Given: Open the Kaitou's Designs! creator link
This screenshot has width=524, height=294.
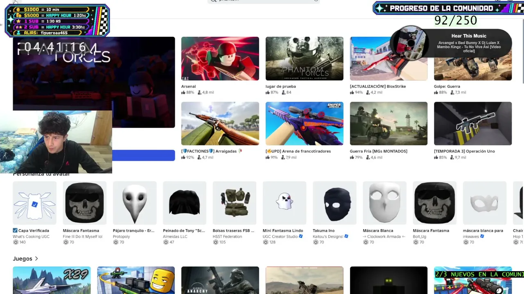Looking at the screenshot, I should pyautogui.click(x=328, y=236).
